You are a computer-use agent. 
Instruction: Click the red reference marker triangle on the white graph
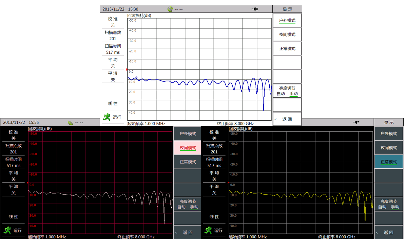click(x=127, y=70)
